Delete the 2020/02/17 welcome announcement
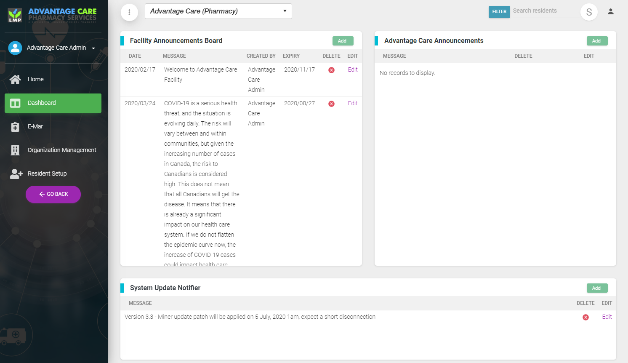Screen dimensions: 628x363 coord(332,70)
